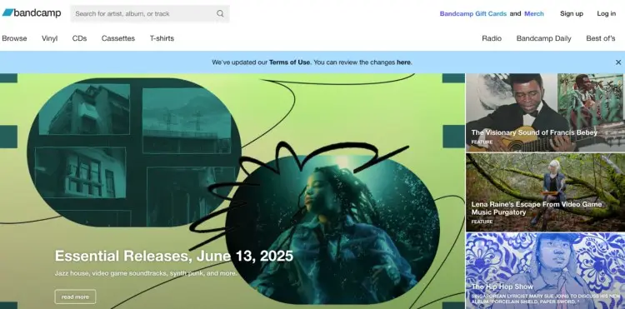Open The Visionary Sound of Francis Bebey feature
The width and height of the screenshot is (625, 309).
click(545, 112)
